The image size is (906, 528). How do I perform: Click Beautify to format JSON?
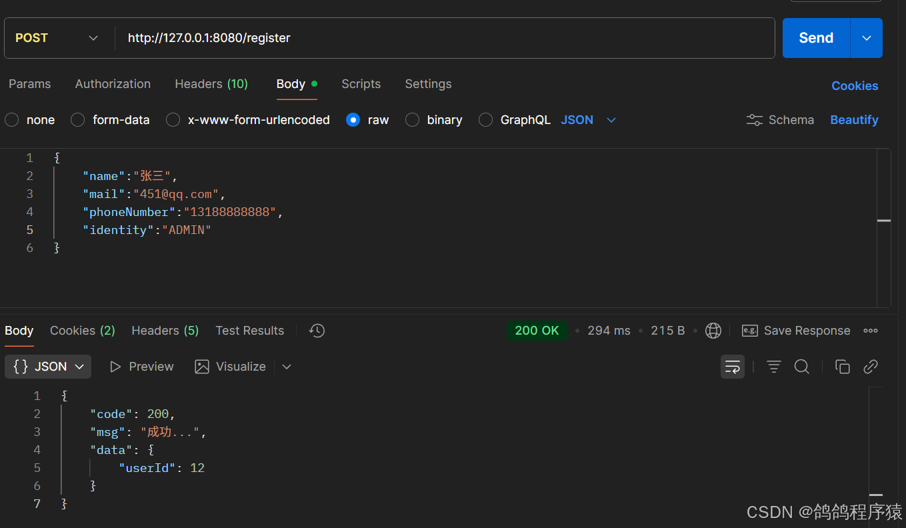tap(854, 120)
